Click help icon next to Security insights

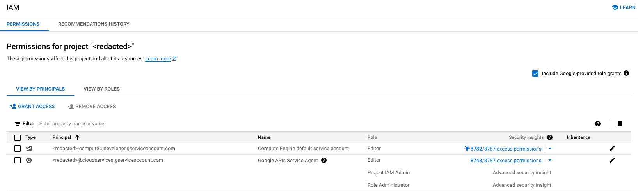(549, 137)
